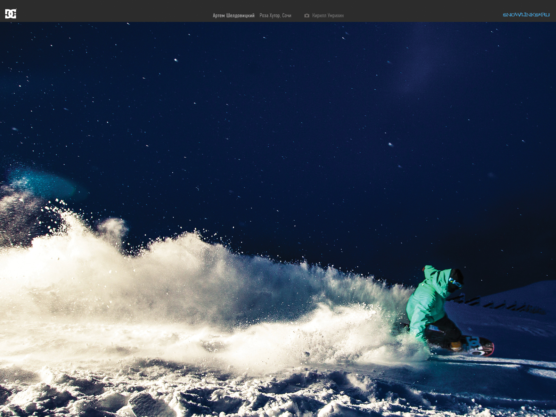
Task: Click the DC Shoes logo icon
Action: pyautogui.click(x=11, y=14)
